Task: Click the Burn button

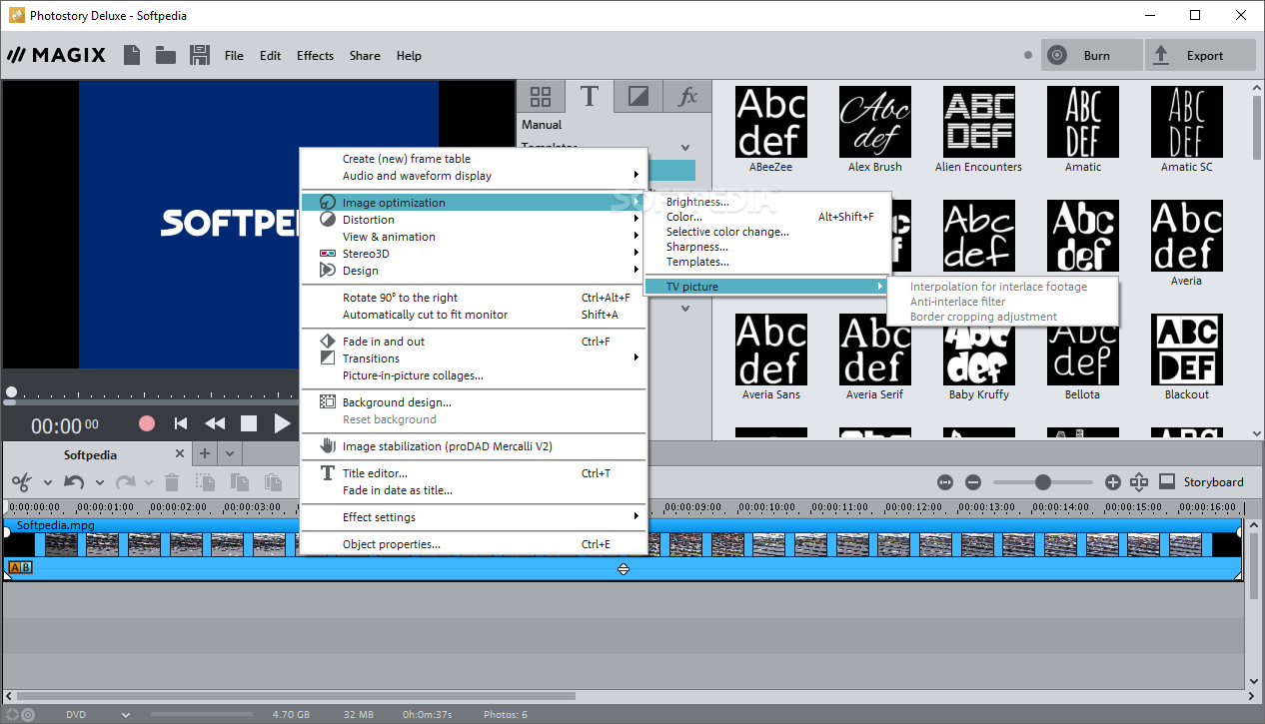Action: click(1091, 56)
